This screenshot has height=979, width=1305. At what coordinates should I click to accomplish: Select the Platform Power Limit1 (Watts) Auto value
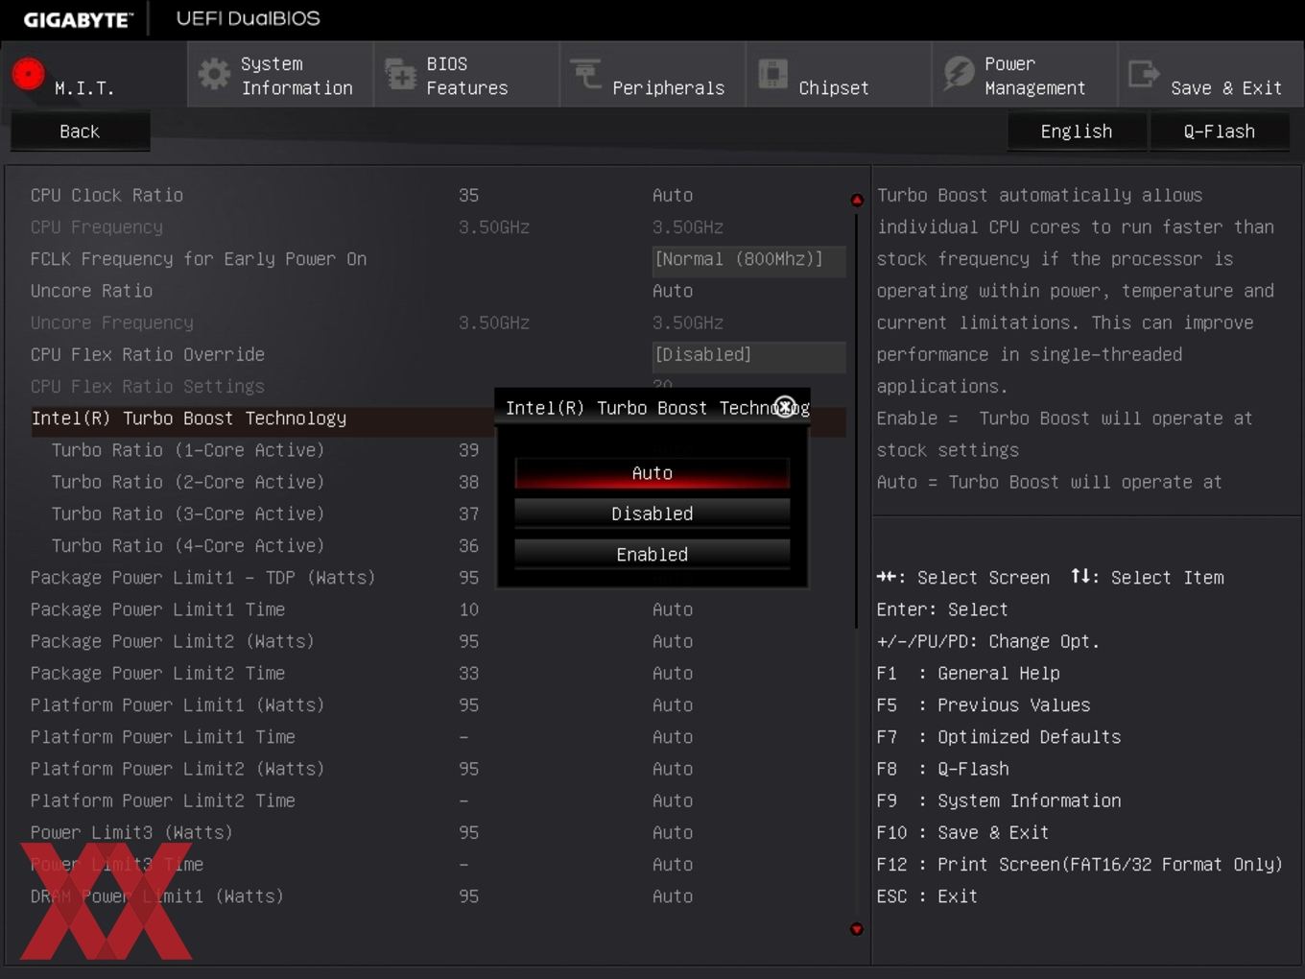(x=673, y=704)
